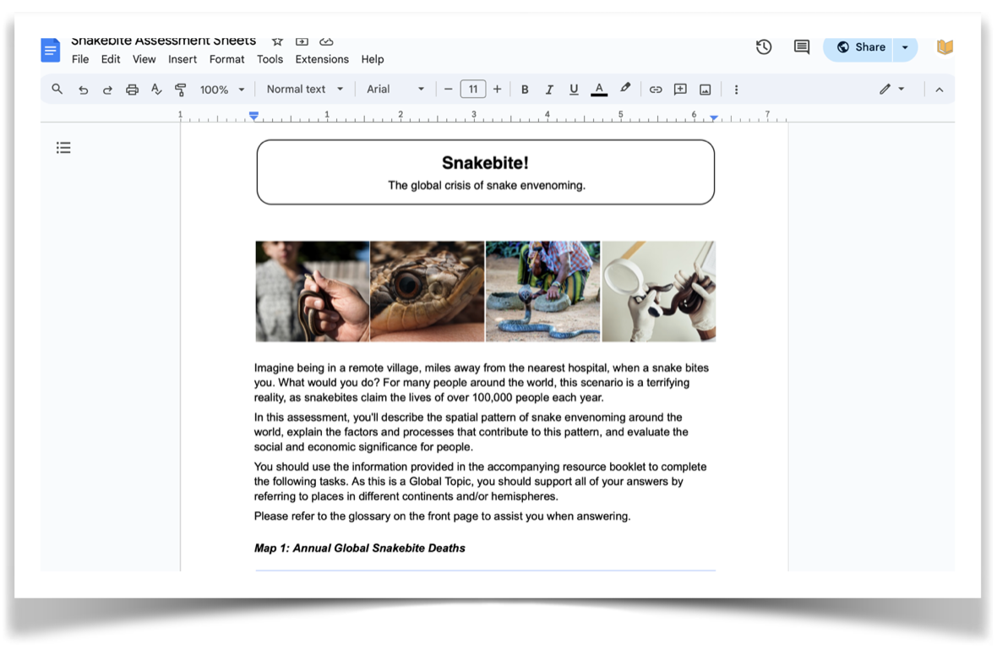The image size is (997, 649).
Task: Redo the last action
Action: (107, 90)
